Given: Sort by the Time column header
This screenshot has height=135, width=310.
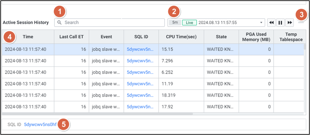Looking at the screenshot, I should [28, 37].
